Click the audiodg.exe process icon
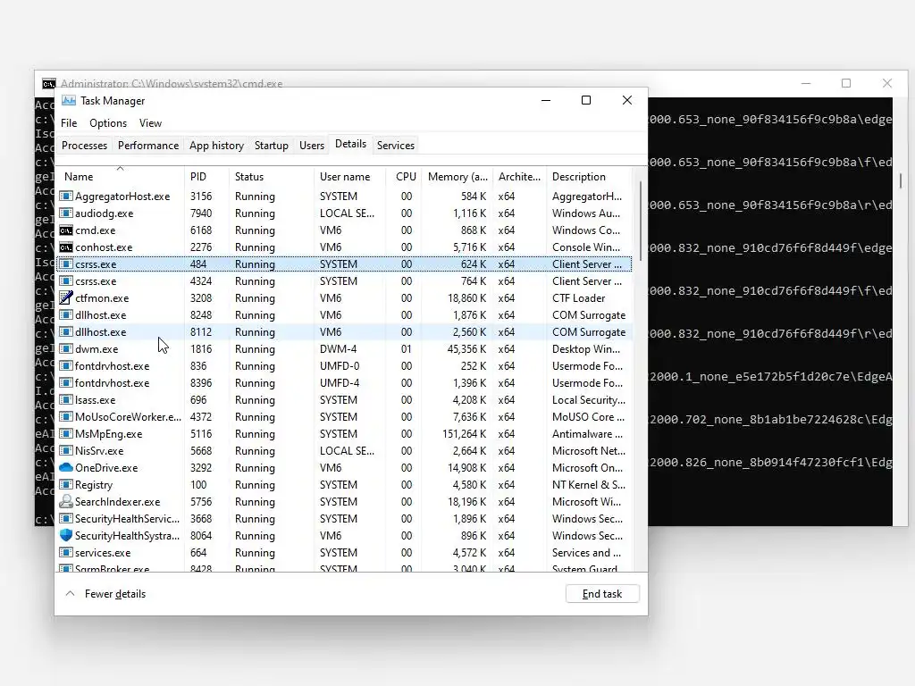The width and height of the screenshot is (915, 686). (66, 213)
